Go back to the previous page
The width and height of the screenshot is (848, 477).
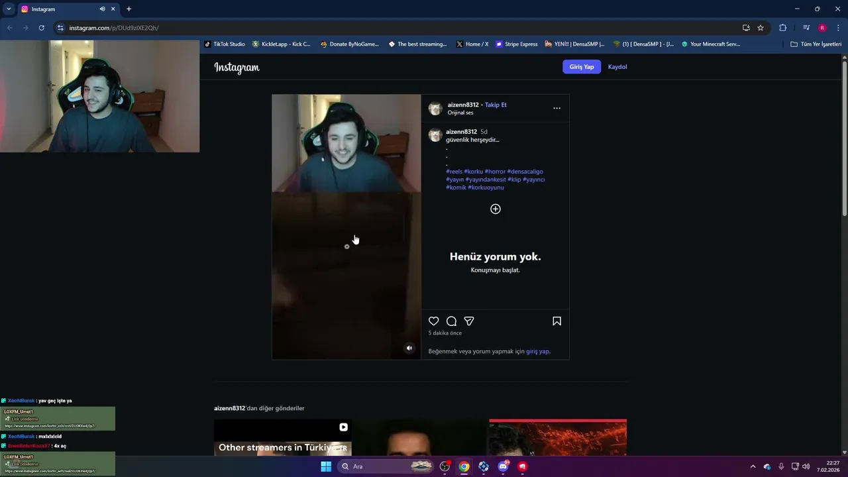(9, 28)
